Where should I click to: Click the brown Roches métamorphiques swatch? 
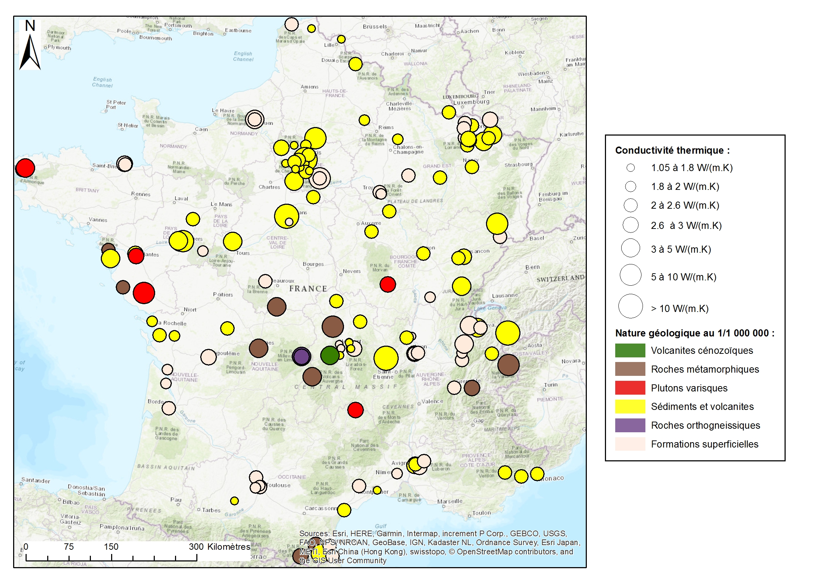click(x=630, y=369)
